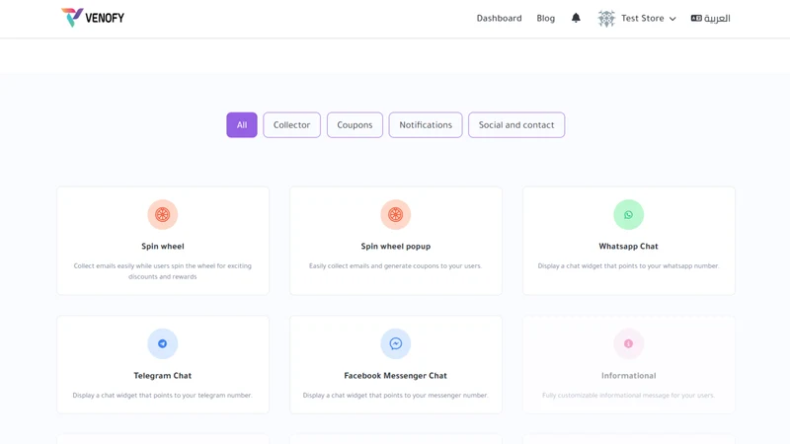Expand the Test Store dropdown chevron
Viewport: 790px width, 444px height.
point(672,19)
